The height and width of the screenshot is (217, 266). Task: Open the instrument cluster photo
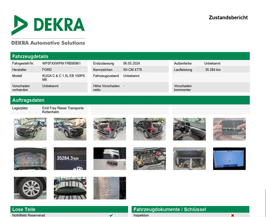pyautogui.click(x=30, y=159)
